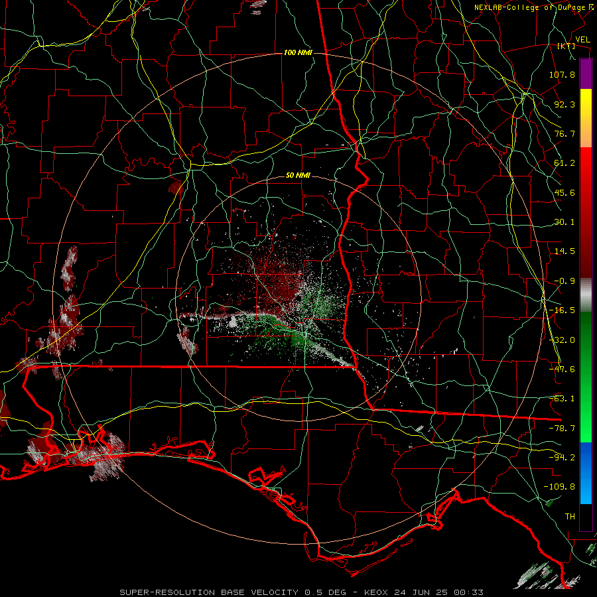
Task: Click the VEL legend title
Action: [582, 40]
